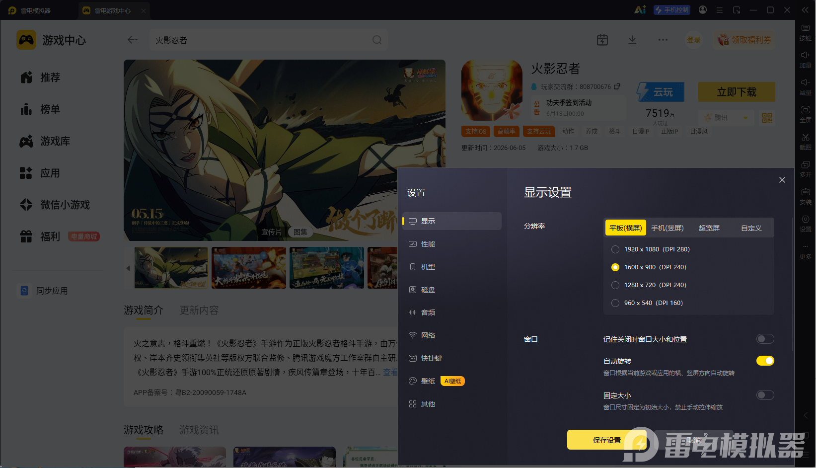816x468 pixels.
Task: Click the search magnifier icon
Action: (377, 40)
